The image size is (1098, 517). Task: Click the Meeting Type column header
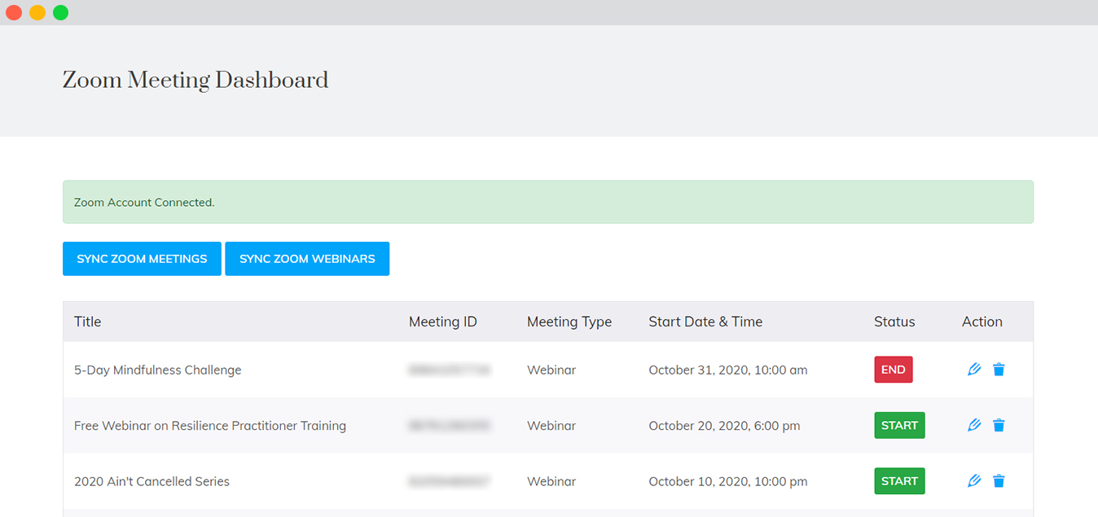(x=569, y=322)
